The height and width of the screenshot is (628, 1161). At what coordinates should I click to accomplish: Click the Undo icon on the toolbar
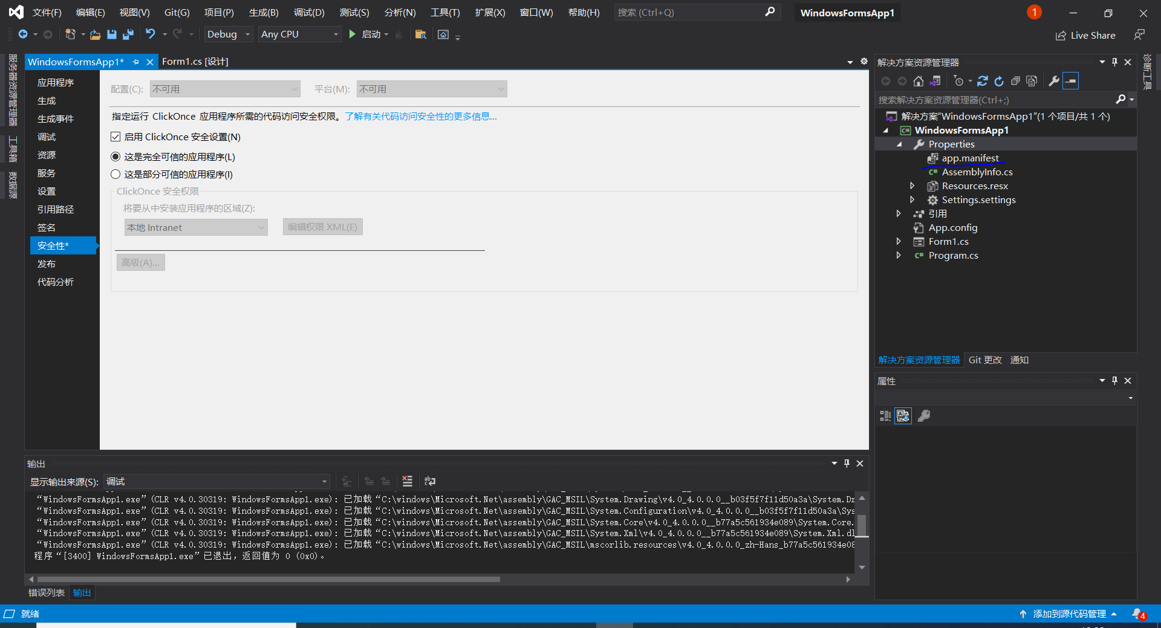pyautogui.click(x=151, y=34)
